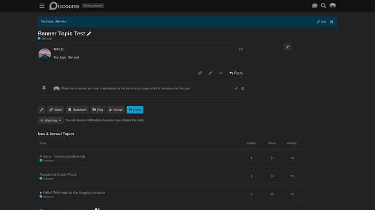Go to the Discourse home logo
Image resolution: width=375 pixels, height=210 pixels.
point(64,6)
